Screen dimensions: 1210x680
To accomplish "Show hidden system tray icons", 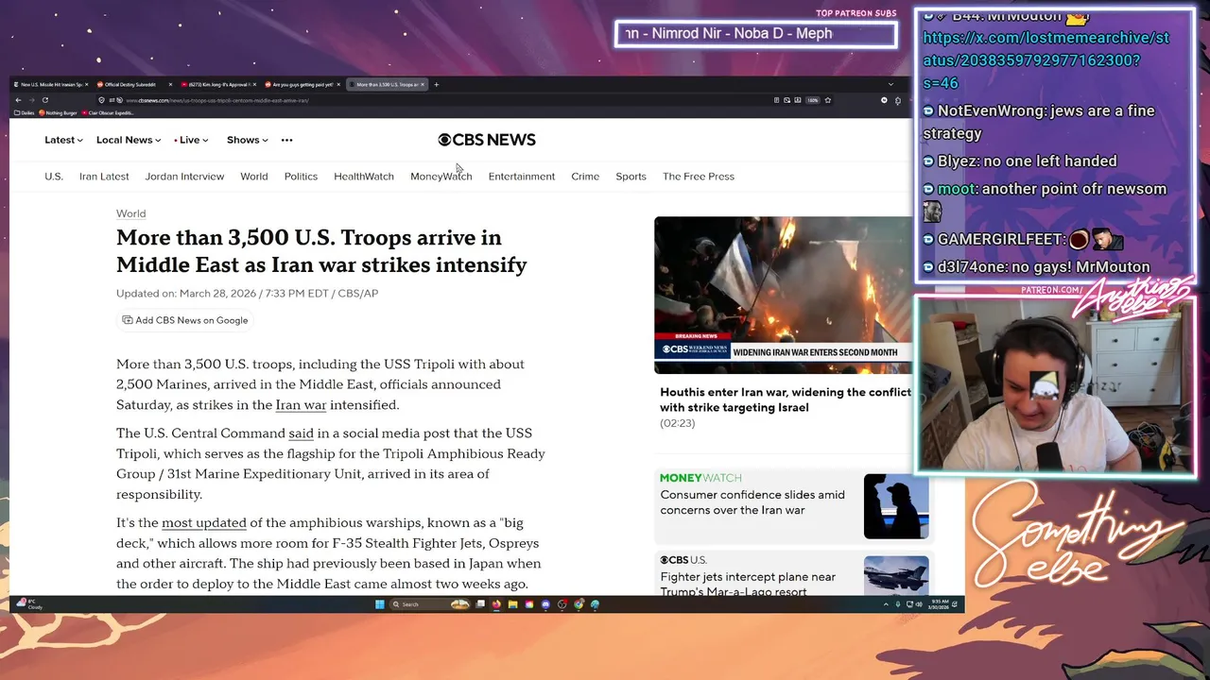I will click(886, 604).
